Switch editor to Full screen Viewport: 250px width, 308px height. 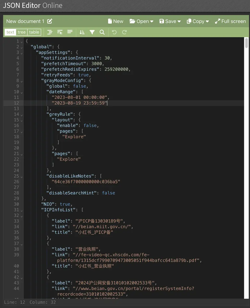tap(230, 21)
